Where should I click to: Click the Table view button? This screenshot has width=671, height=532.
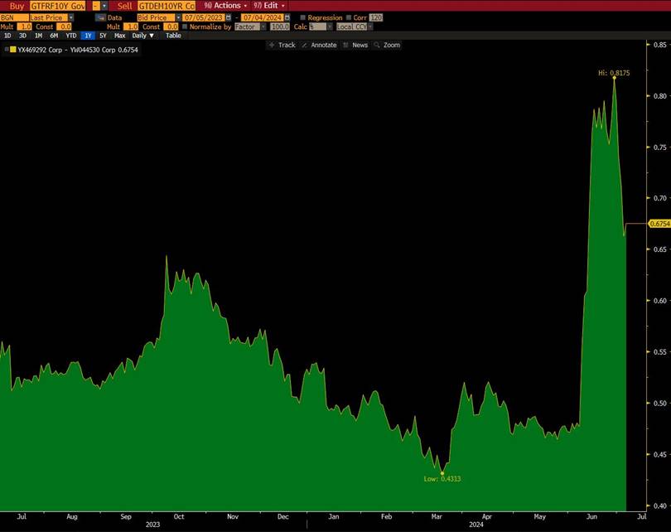[173, 36]
